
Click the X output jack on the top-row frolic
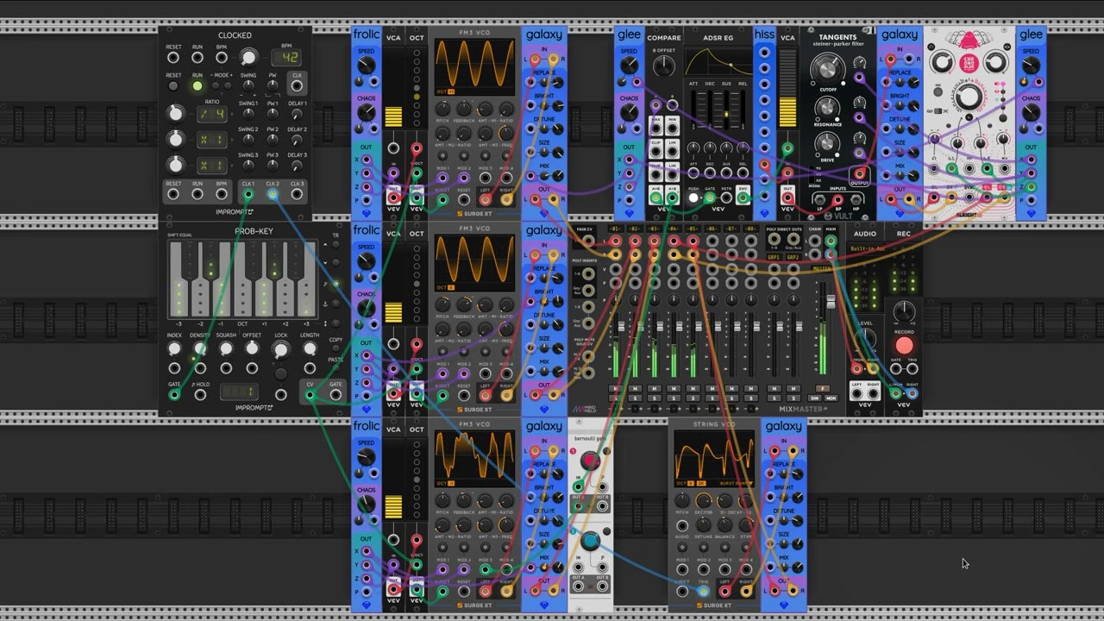[367, 160]
